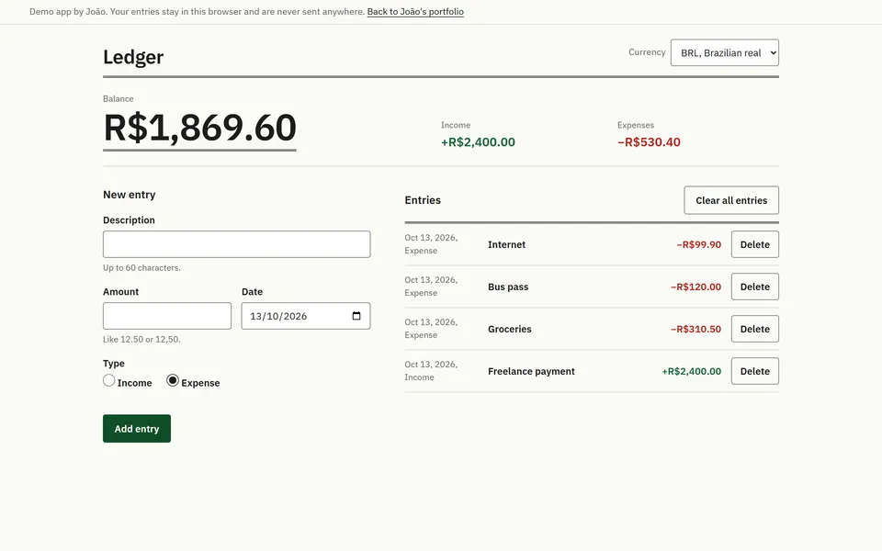882x551 pixels.
Task: Click the Entries heading
Action: (423, 200)
